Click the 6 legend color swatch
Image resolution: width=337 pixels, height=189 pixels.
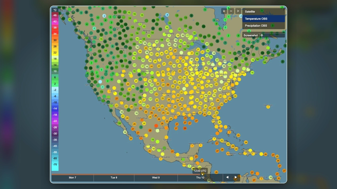(x=55, y=77)
